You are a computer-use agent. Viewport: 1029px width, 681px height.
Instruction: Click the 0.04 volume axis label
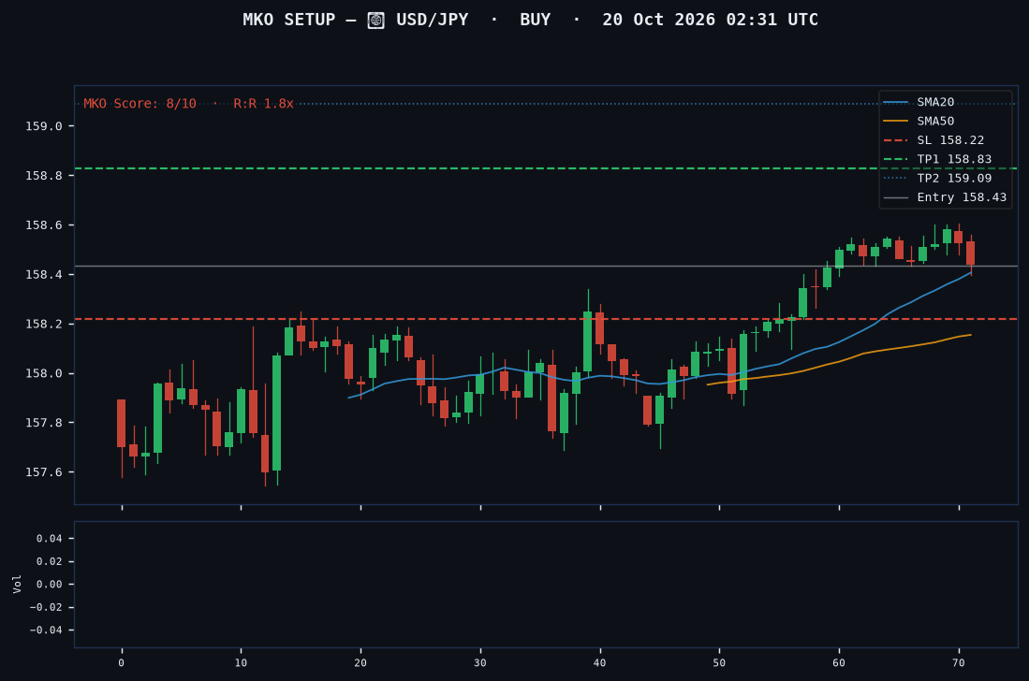click(50, 539)
